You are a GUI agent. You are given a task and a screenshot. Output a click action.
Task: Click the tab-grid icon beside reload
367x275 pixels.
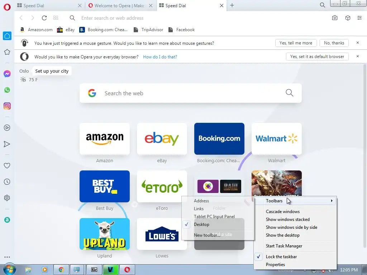pyautogui.click(x=56, y=18)
